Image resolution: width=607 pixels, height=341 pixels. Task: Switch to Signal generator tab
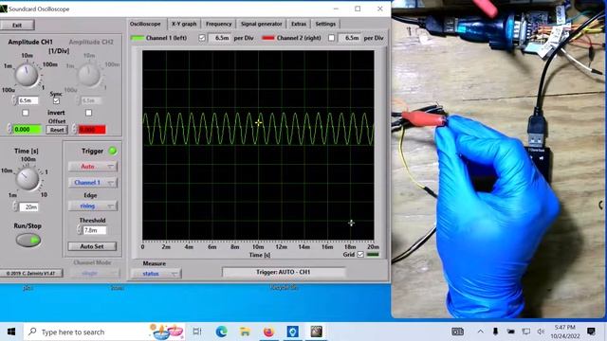point(262,24)
